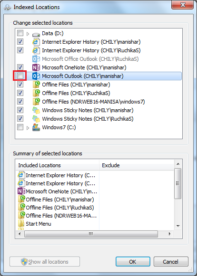Viewport: 197px width, 276px height.
Task: Select Offline Files (CHILY\RuchikaS) summary text
Action: click(x=60, y=208)
